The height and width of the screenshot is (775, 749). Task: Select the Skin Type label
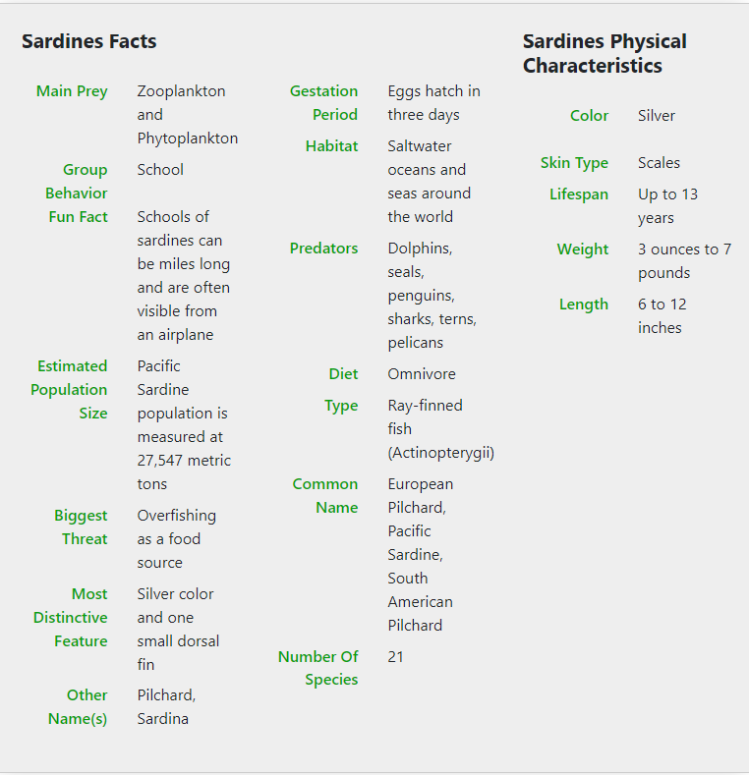pyautogui.click(x=574, y=163)
